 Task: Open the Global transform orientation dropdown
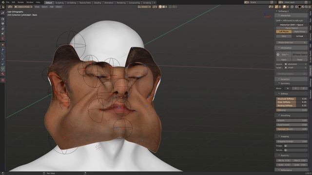(144, 7)
